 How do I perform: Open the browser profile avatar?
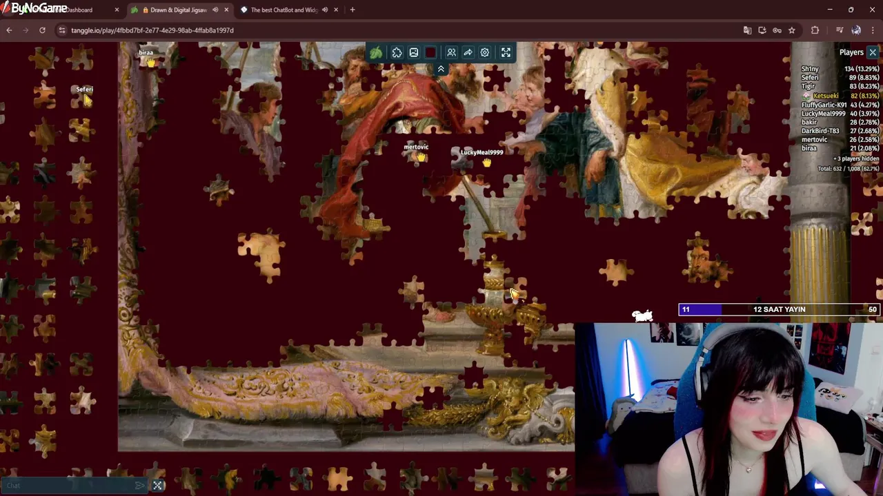[856, 30]
